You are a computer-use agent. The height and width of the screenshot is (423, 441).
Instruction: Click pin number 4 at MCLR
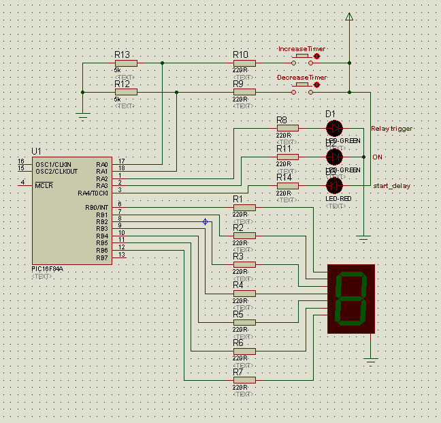[22, 182]
